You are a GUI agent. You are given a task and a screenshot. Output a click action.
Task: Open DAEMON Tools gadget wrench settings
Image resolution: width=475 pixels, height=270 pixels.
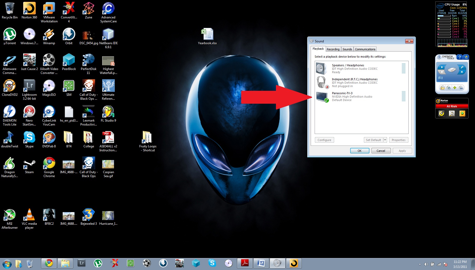click(x=462, y=67)
